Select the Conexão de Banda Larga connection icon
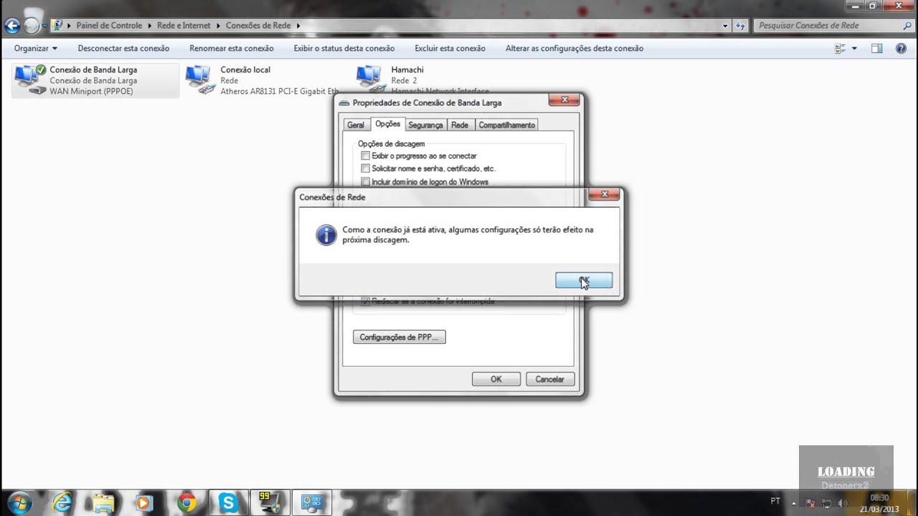Screen dimensions: 918x516 coord(30,80)
